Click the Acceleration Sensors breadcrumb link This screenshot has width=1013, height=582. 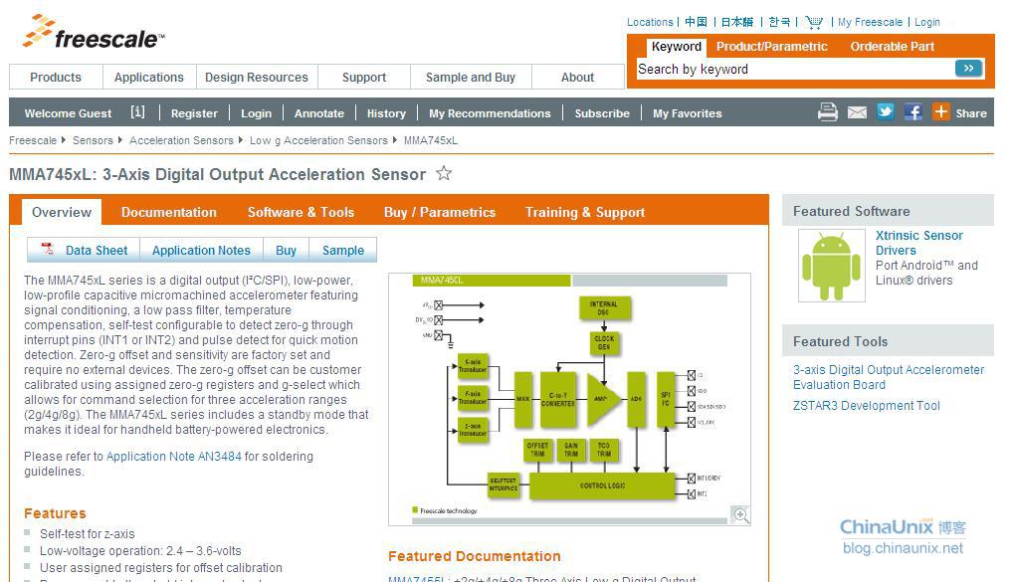[x=181, y=140]
